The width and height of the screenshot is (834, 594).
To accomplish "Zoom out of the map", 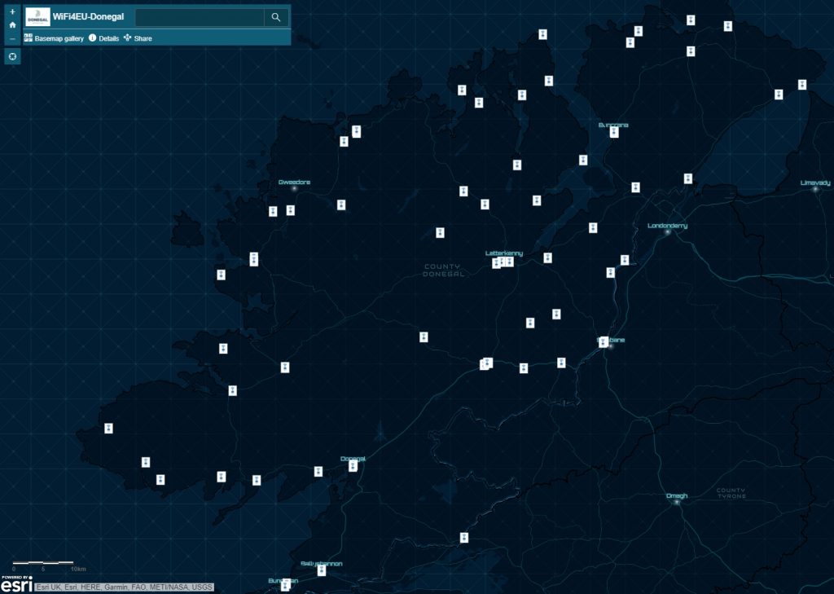I will click(12, 38).
